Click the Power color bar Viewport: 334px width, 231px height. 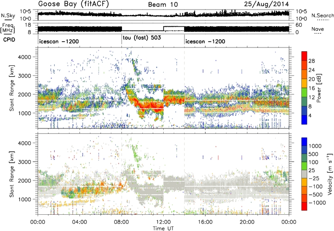click(x=304, y=88)
